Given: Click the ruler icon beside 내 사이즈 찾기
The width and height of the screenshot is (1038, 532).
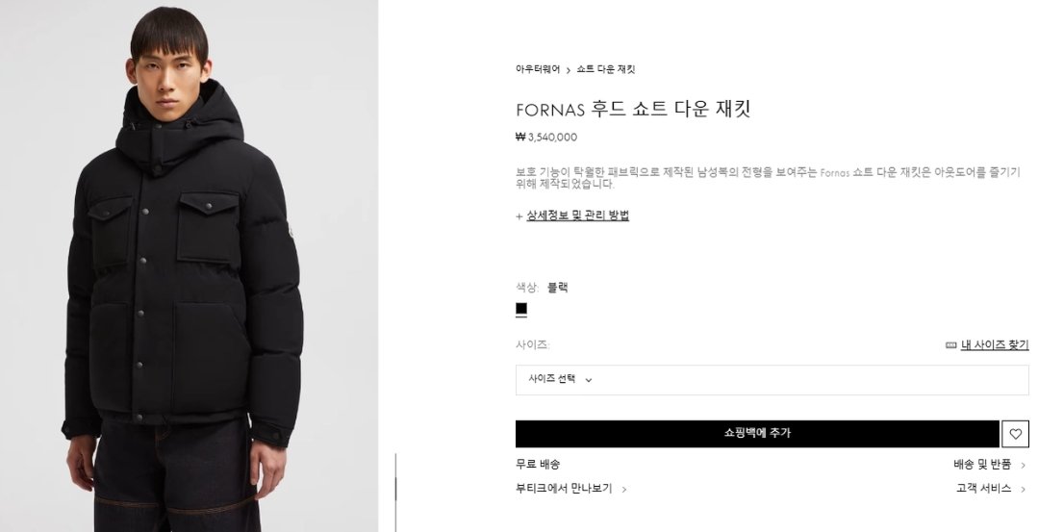Looking at the screenshot, I should click(951, 344).
